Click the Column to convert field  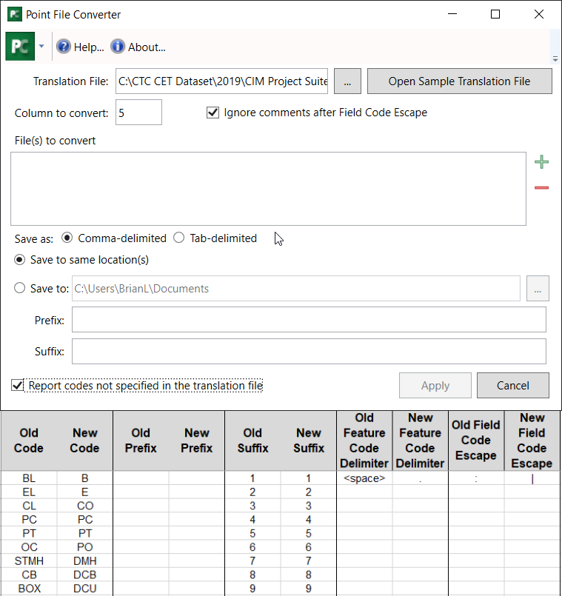pyautogui.click(x=138, y=113)
